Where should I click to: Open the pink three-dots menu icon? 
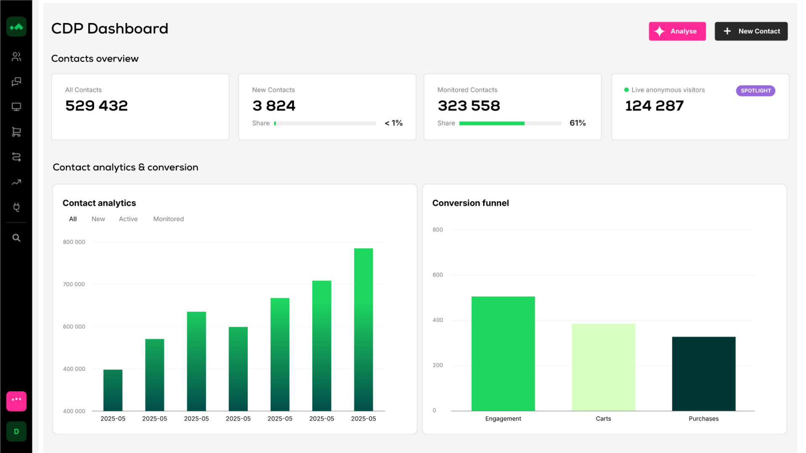click(x=16, y=401)
